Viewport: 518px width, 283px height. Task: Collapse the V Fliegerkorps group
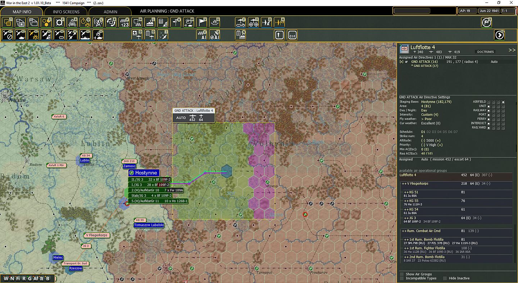coord(404,184)
